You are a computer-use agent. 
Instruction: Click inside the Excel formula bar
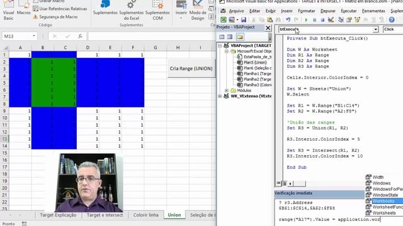pos(152,36)
